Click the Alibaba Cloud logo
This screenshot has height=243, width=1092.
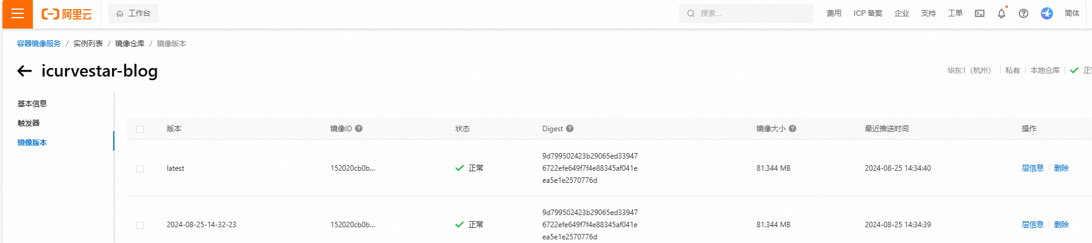pos(67,14)
